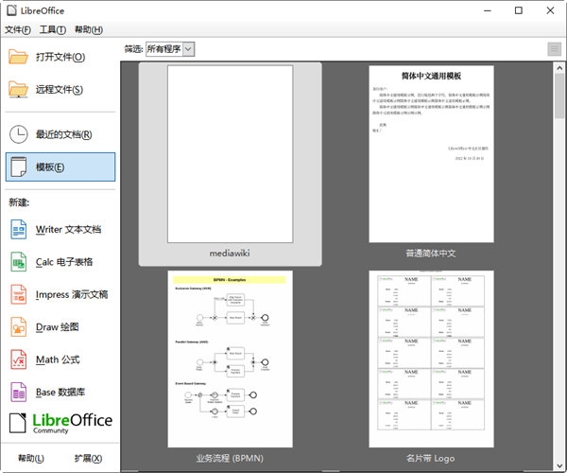Click the remote files folder icon
567x473 pixels.
click(x=18, y=89)
